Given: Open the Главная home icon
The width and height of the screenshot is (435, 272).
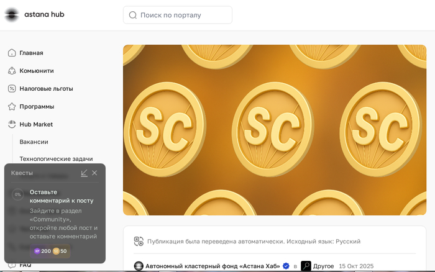Looking at the screenshot, I should pyautogui.click(x=12, y=53).
